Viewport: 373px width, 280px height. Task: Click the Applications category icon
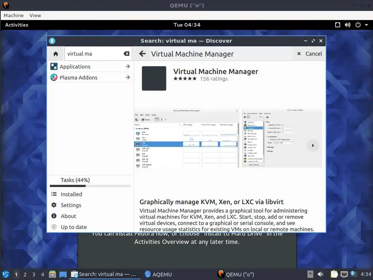pyautogui.click(x=54, y=66)
